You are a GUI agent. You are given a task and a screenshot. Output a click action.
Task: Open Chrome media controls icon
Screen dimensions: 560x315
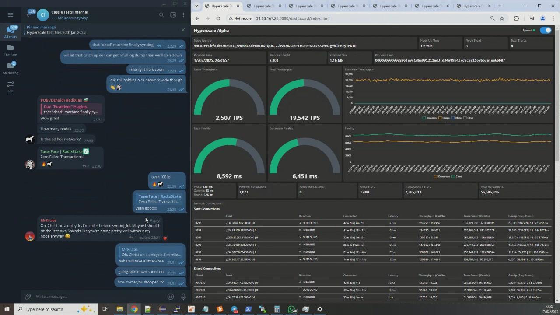tap(532, 18)
